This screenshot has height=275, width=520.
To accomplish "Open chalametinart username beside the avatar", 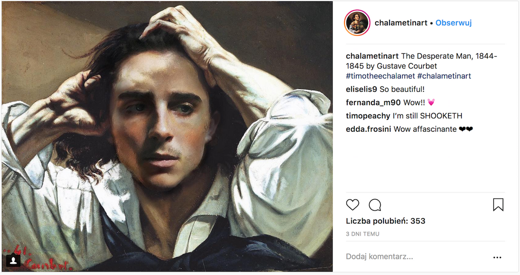I will point(401,23).
